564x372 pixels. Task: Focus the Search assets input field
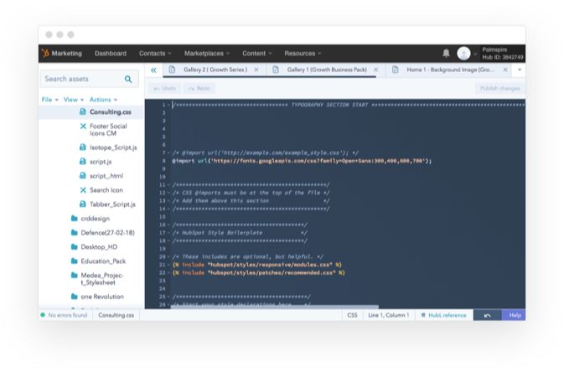point(81,80)
